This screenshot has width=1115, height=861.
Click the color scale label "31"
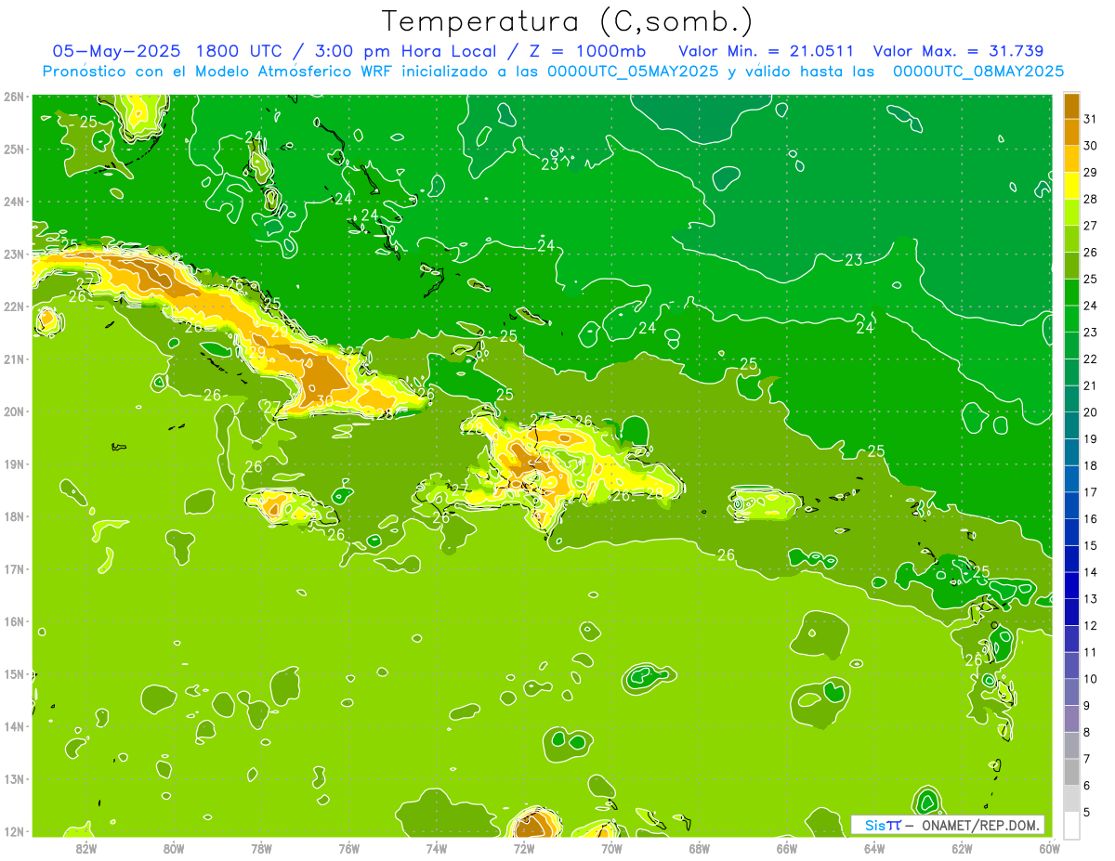coord(1090,118)
